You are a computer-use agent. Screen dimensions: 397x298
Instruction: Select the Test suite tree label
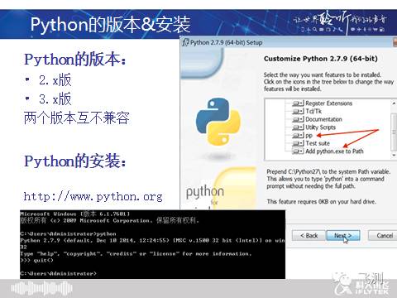tap(318, 143)
